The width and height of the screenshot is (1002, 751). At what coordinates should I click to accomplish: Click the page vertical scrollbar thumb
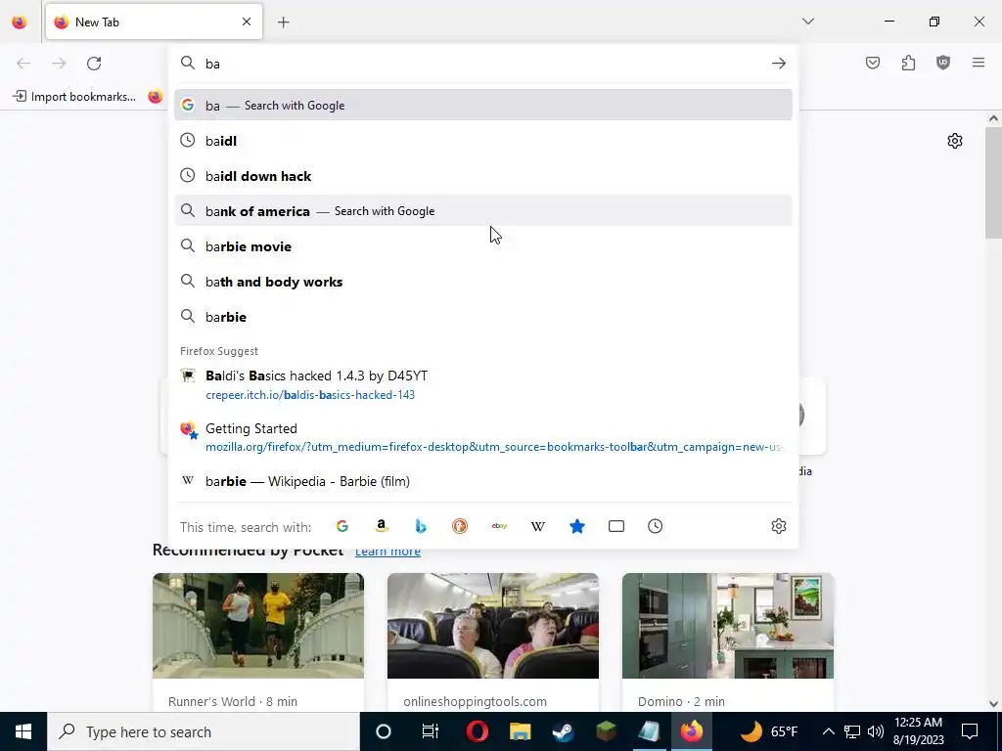(993, 183)
